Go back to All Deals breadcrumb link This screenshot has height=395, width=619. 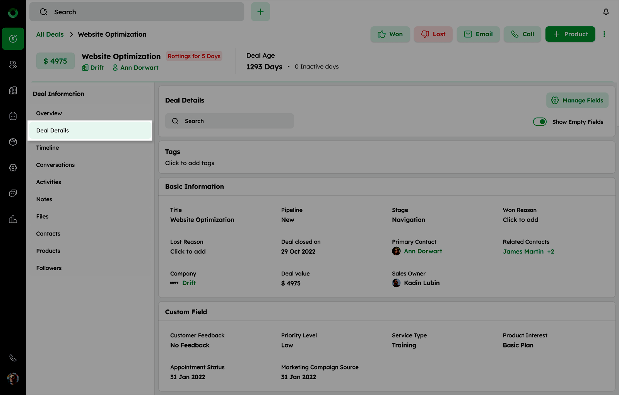point(50,34)
